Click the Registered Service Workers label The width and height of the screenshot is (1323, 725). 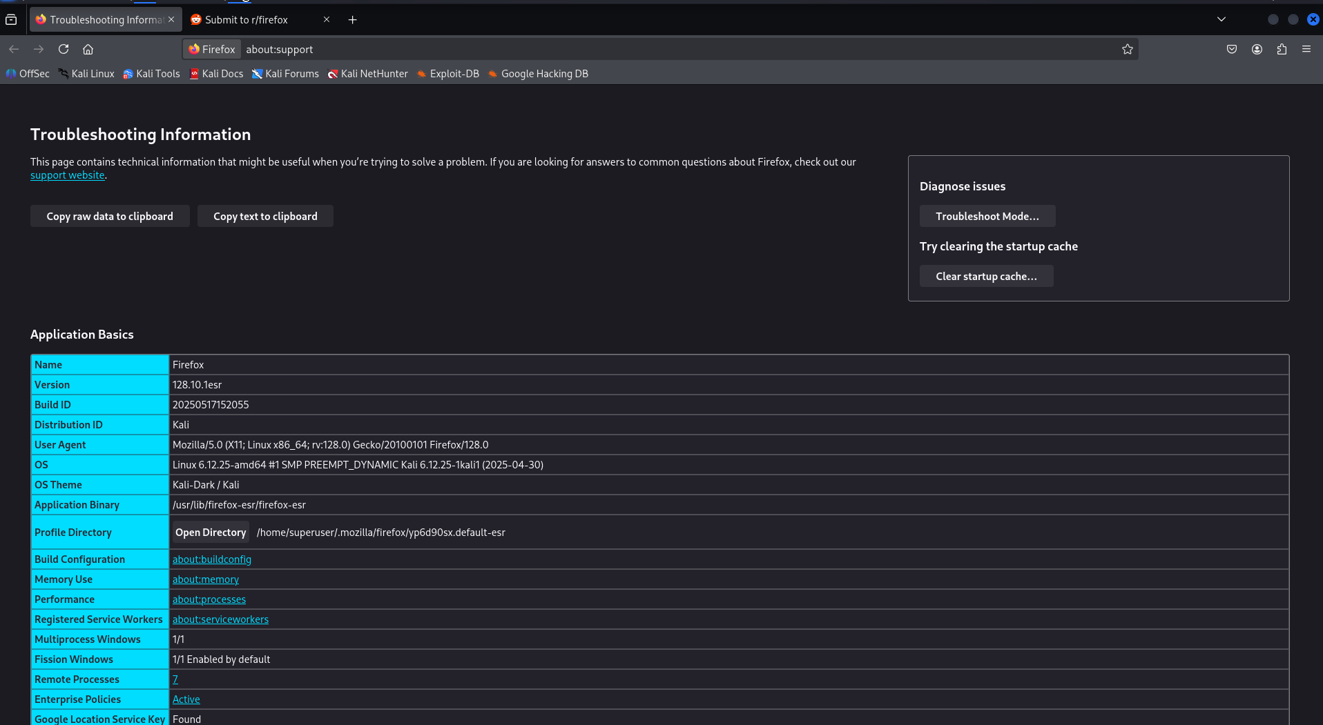tap(99, 619)
